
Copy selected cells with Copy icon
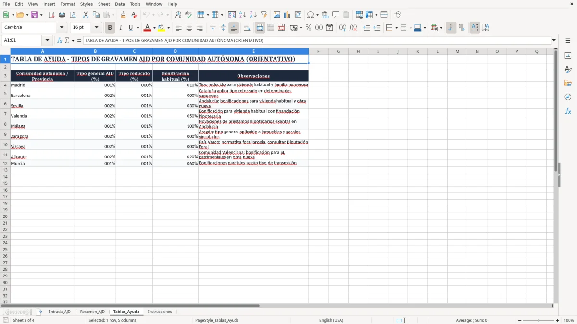pyautogui.click(x=96, y=15)
